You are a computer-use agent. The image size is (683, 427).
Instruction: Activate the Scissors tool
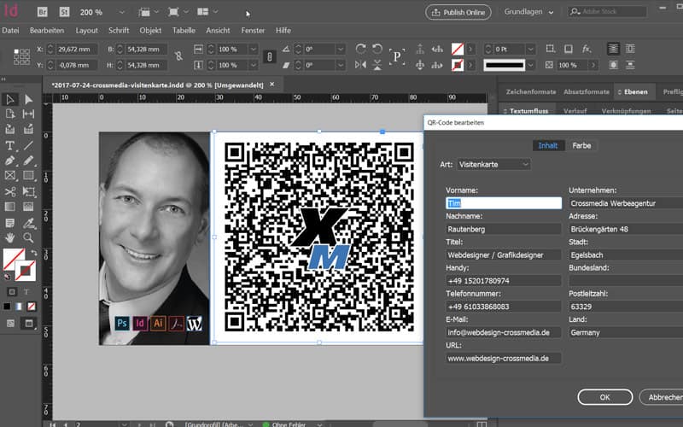point(10,191)
